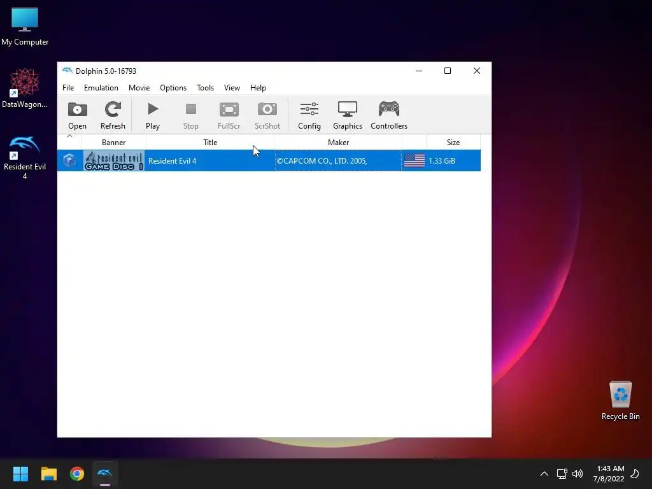
Task: Refresh the game list
Action: click(x=113, y=115)
